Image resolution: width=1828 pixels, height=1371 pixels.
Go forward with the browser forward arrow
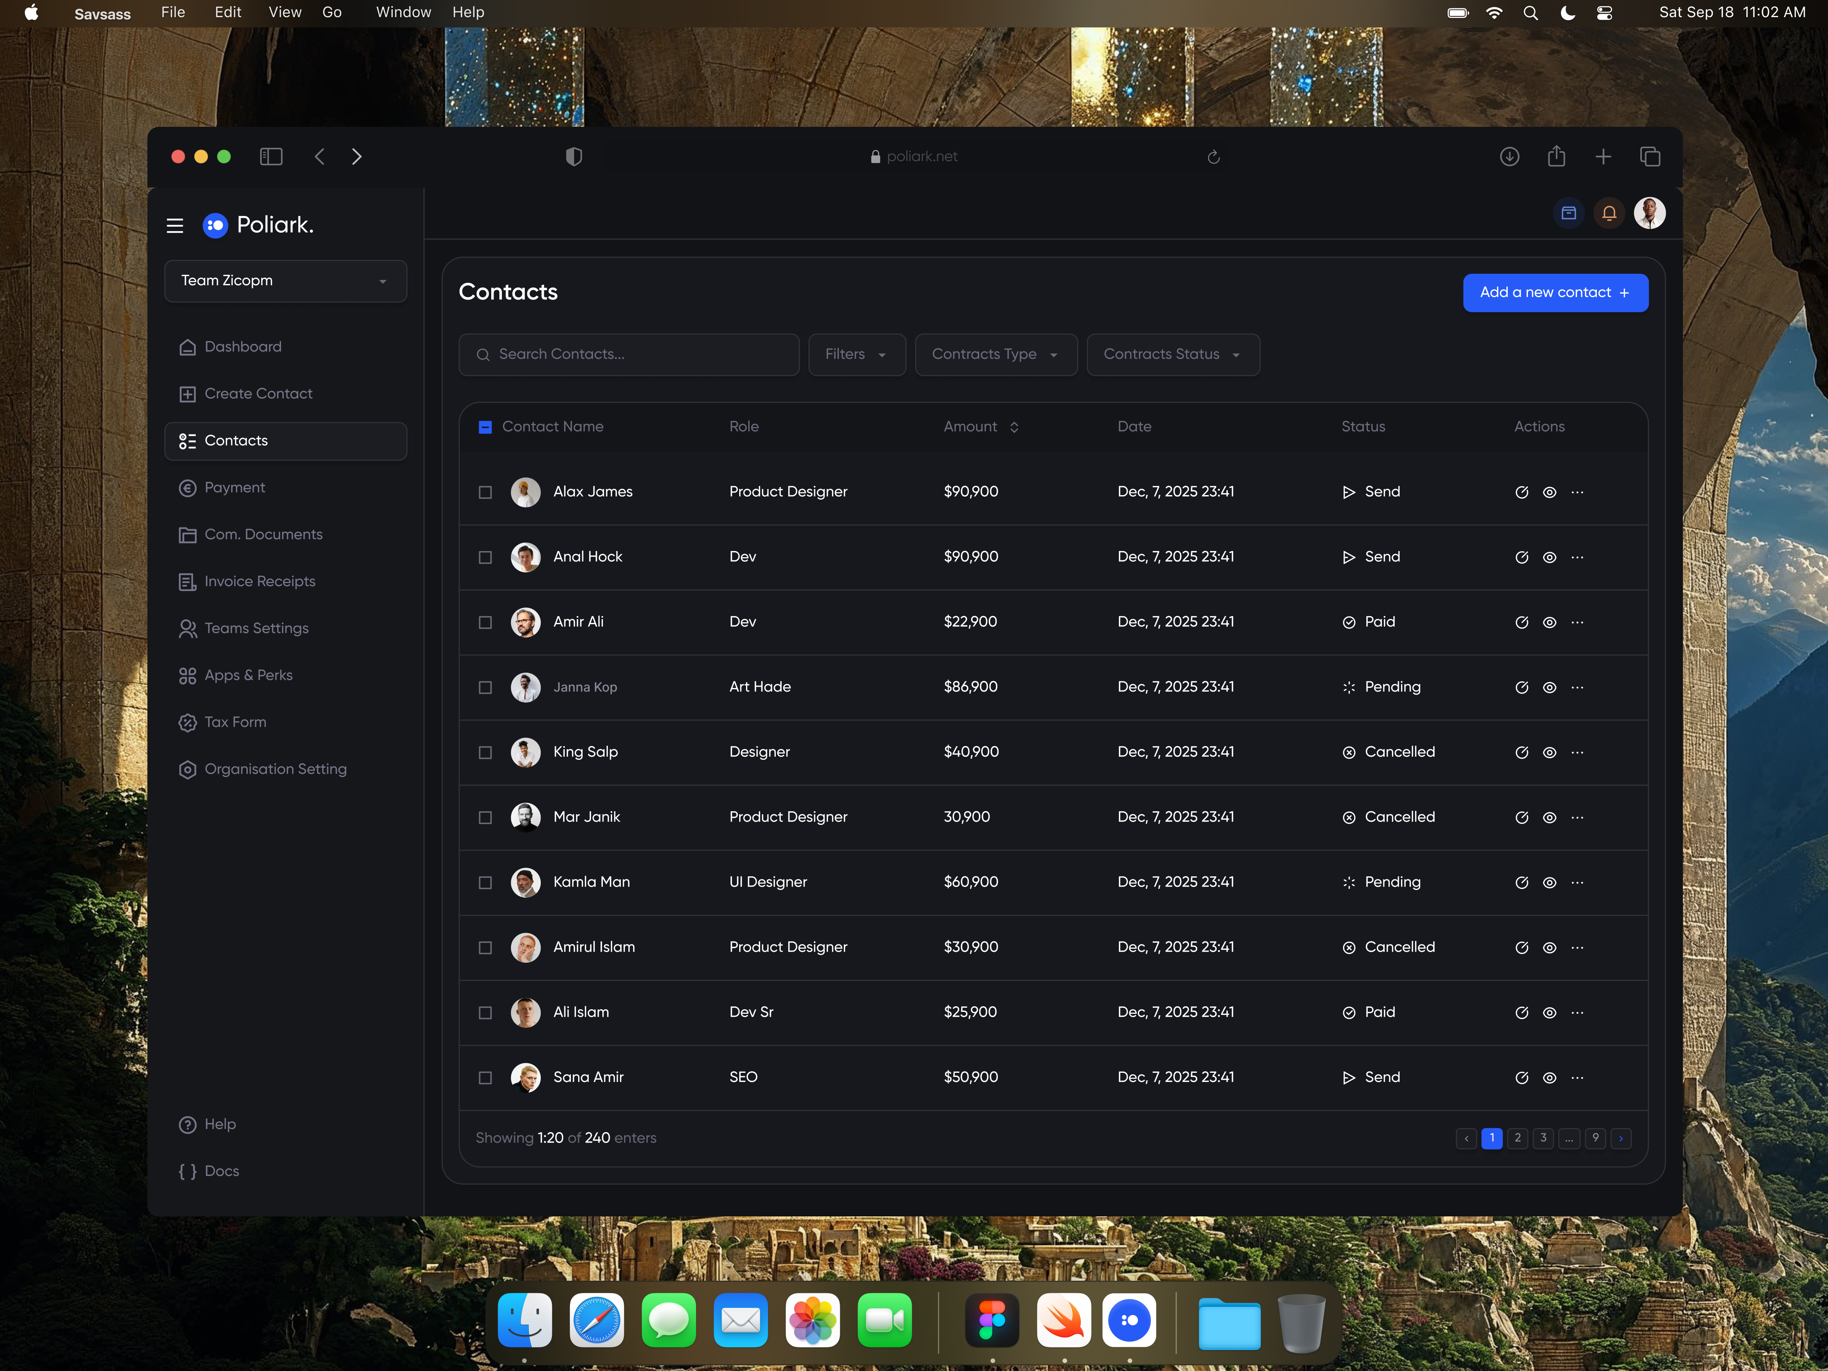click(357, 156)
